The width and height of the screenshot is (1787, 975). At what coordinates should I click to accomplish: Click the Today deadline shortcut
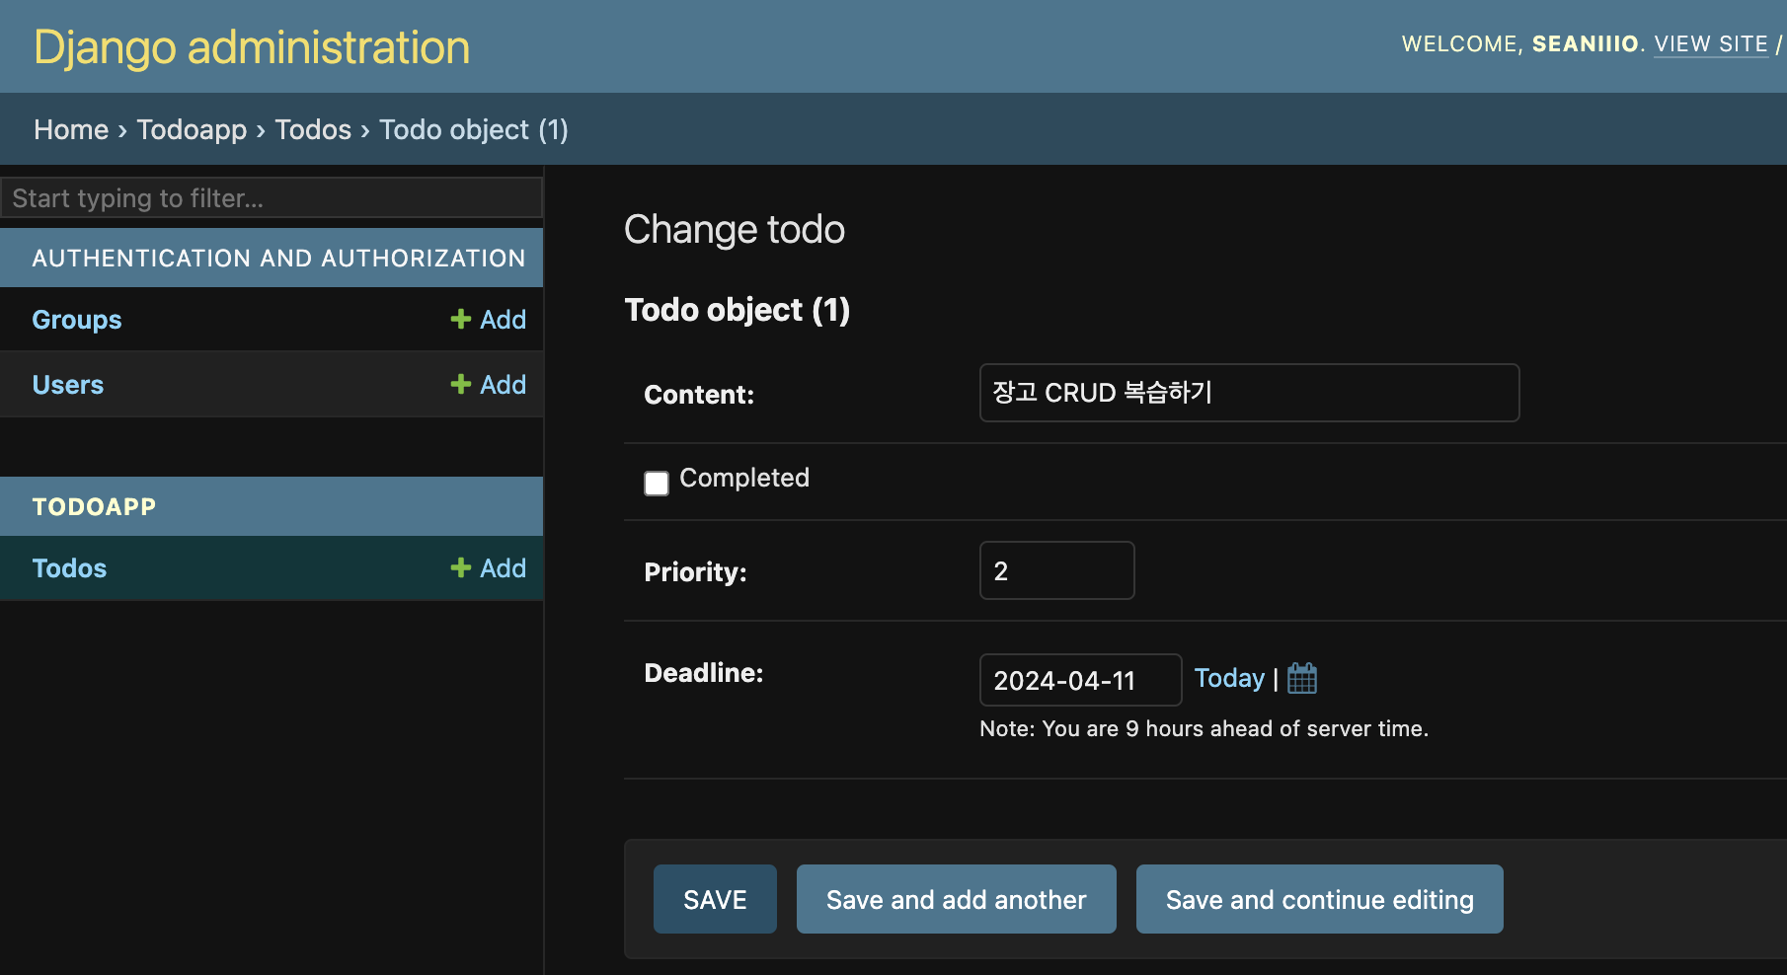coord(1229,678)
